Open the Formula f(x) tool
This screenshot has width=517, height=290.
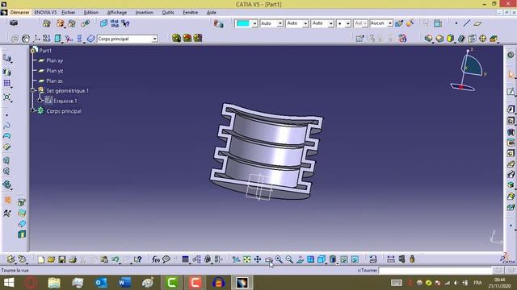point(156,259)
